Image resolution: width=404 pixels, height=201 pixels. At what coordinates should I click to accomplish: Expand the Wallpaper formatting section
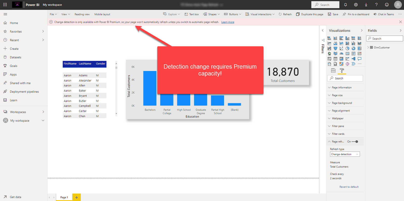click(338, 118)
